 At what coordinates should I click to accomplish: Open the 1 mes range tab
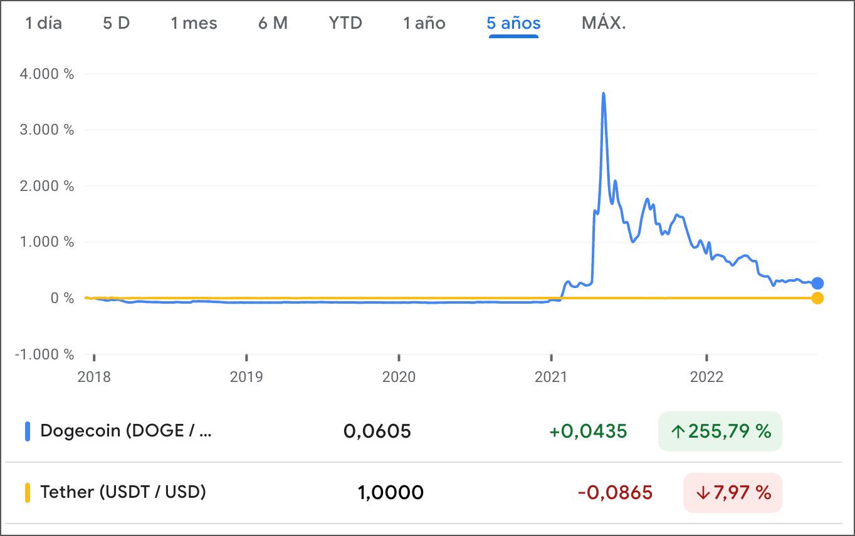pos(194,24)
